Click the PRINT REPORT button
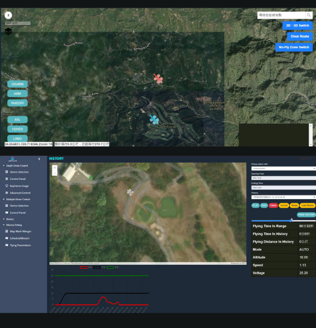 tap(306, 214)
